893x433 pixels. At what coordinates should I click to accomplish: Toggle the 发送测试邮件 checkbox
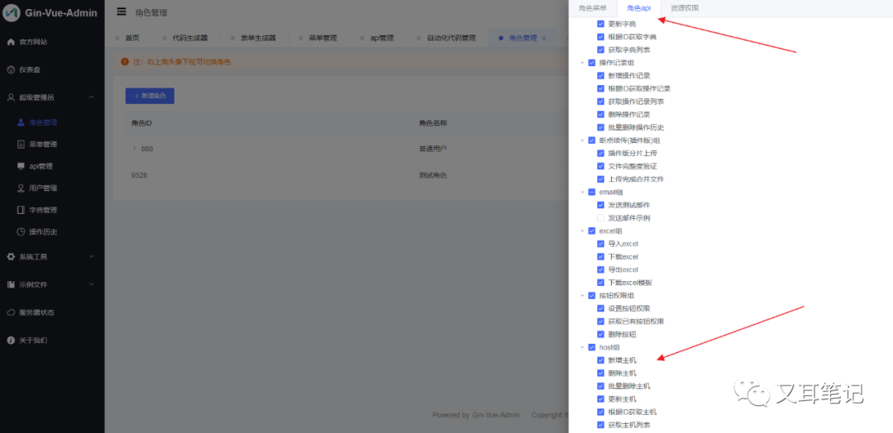(x=600, y=205)
